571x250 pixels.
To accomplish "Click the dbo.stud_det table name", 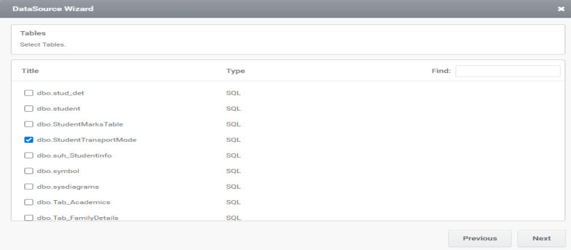I will click(x=61, y=92).
